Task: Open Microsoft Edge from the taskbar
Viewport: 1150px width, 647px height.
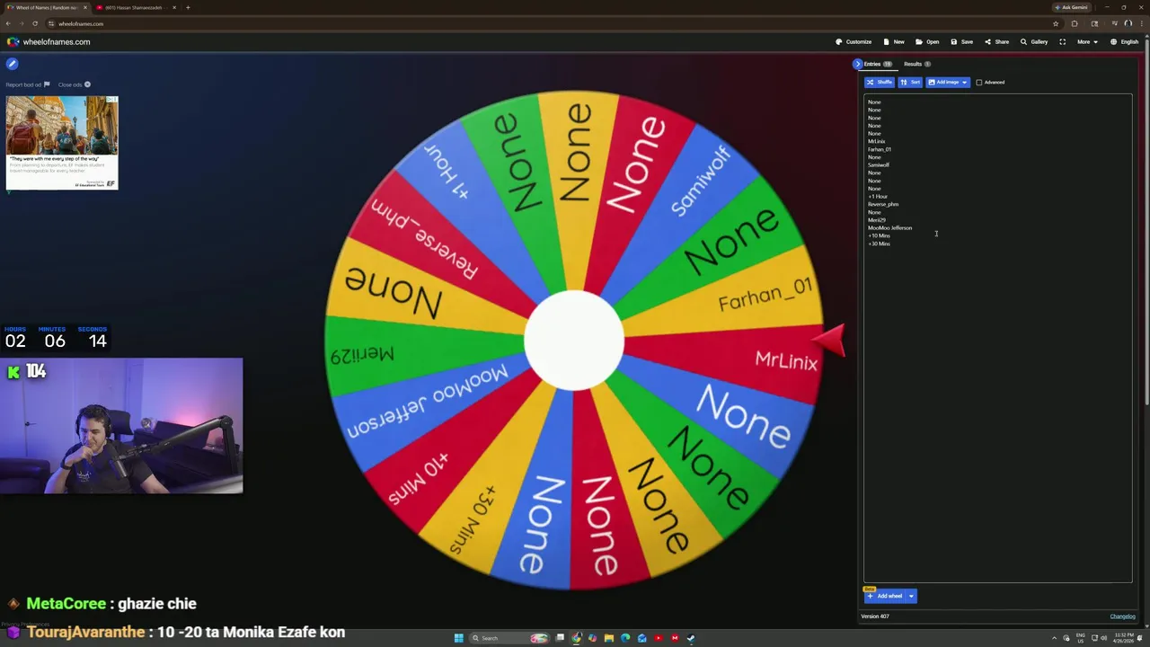Action: click(x=625, y=638)
